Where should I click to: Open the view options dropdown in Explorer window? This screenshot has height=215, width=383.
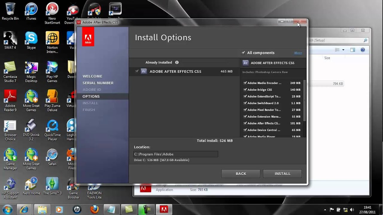click(x=343, y=50)
